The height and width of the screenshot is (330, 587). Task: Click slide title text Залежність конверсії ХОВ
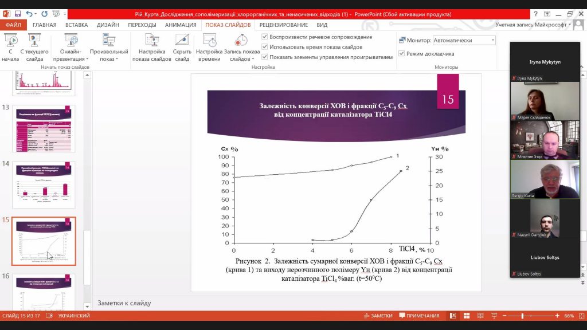point(333,110)
